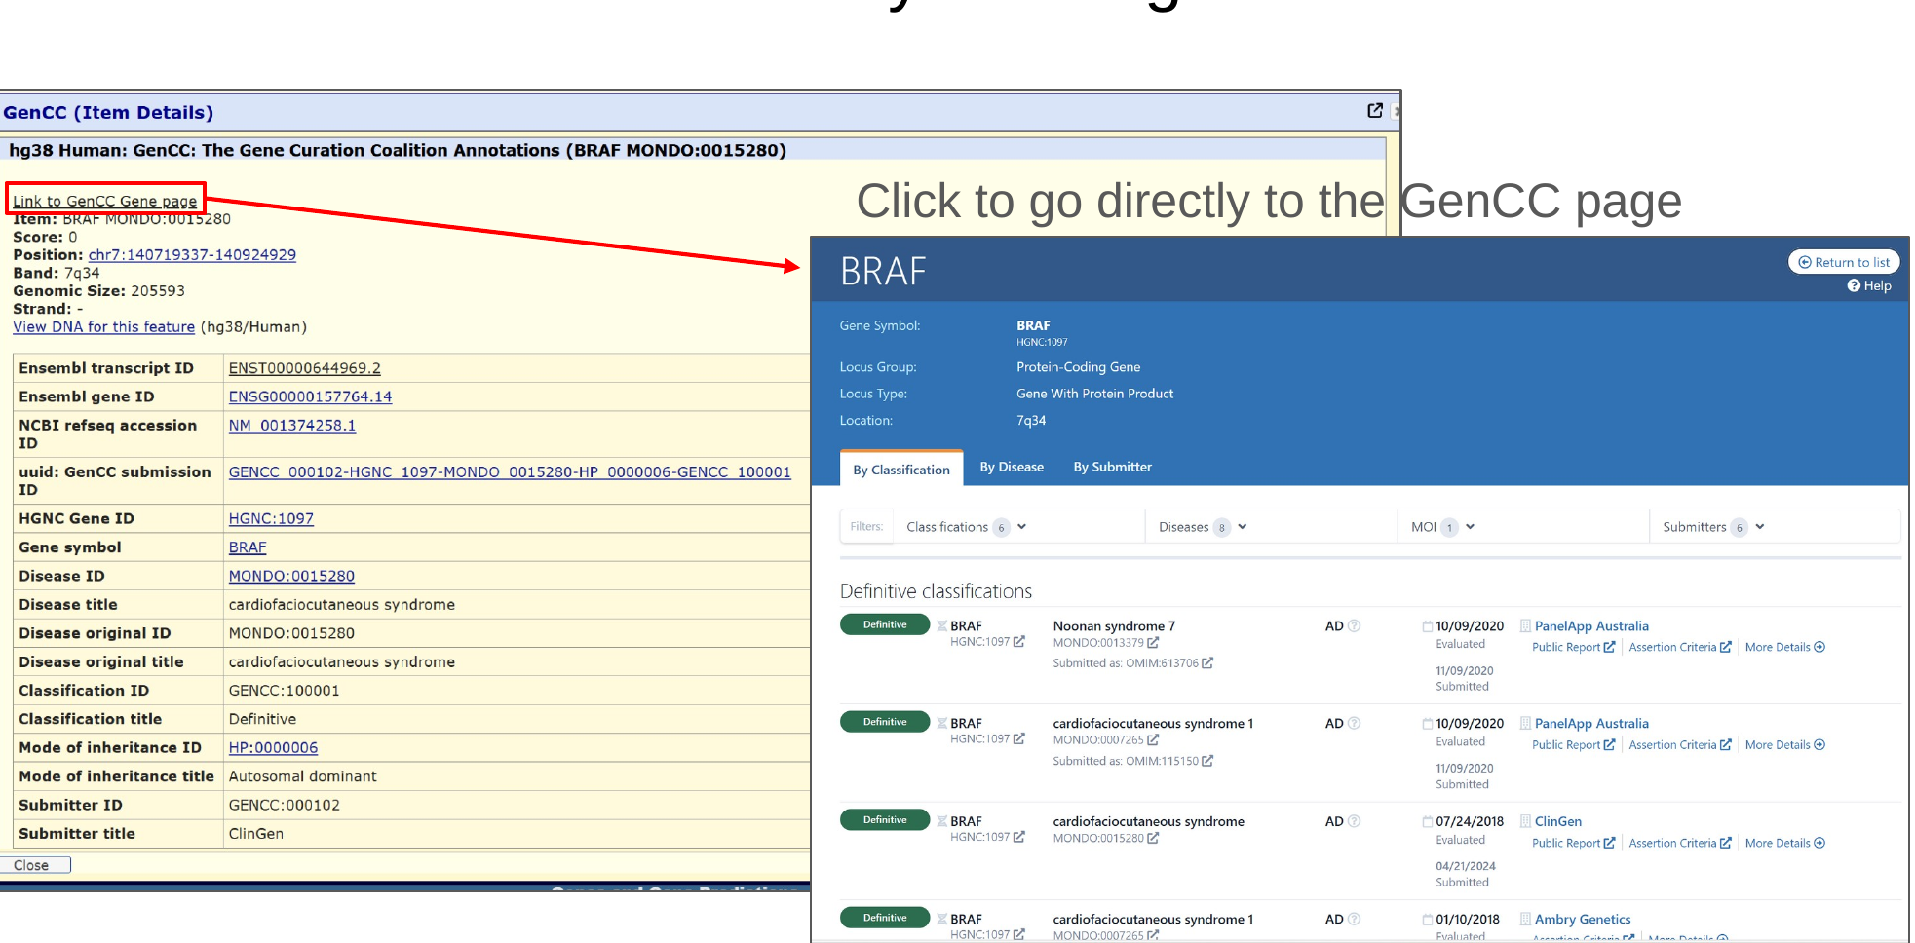The width and height of the screenshot is (1915, 943).
Task: Expand Submitters filter dropdown
Action: coord(1713,527)
